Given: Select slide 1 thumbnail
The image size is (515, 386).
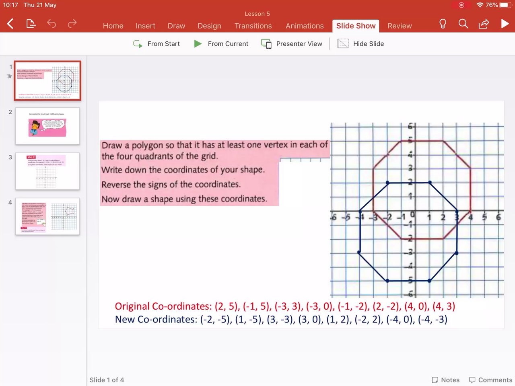Looking at the screenshot, I should coord(47,80).
